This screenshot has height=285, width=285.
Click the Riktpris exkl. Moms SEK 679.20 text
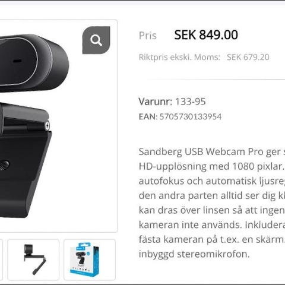point(204,57)
